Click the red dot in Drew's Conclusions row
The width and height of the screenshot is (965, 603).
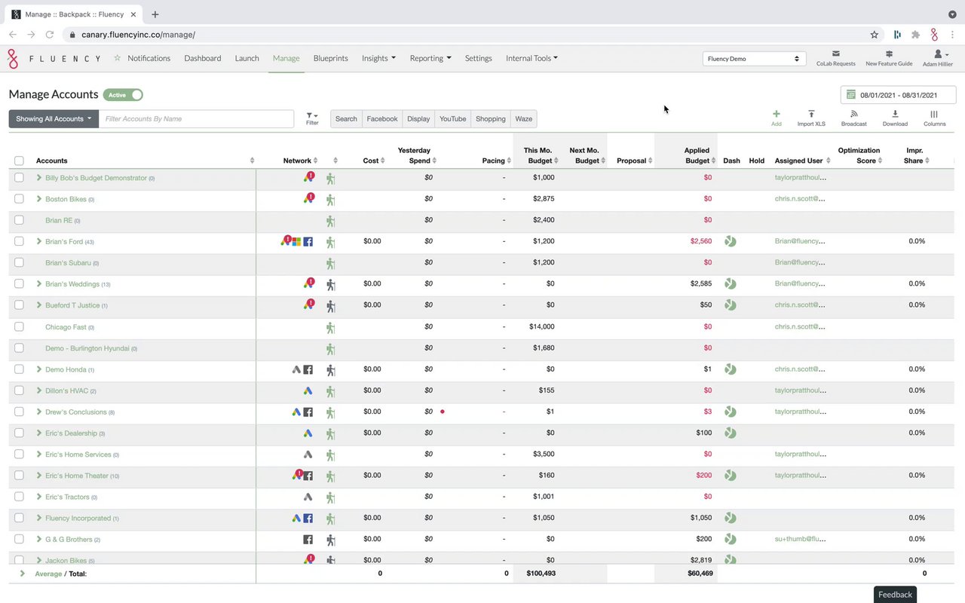point(443,412)
